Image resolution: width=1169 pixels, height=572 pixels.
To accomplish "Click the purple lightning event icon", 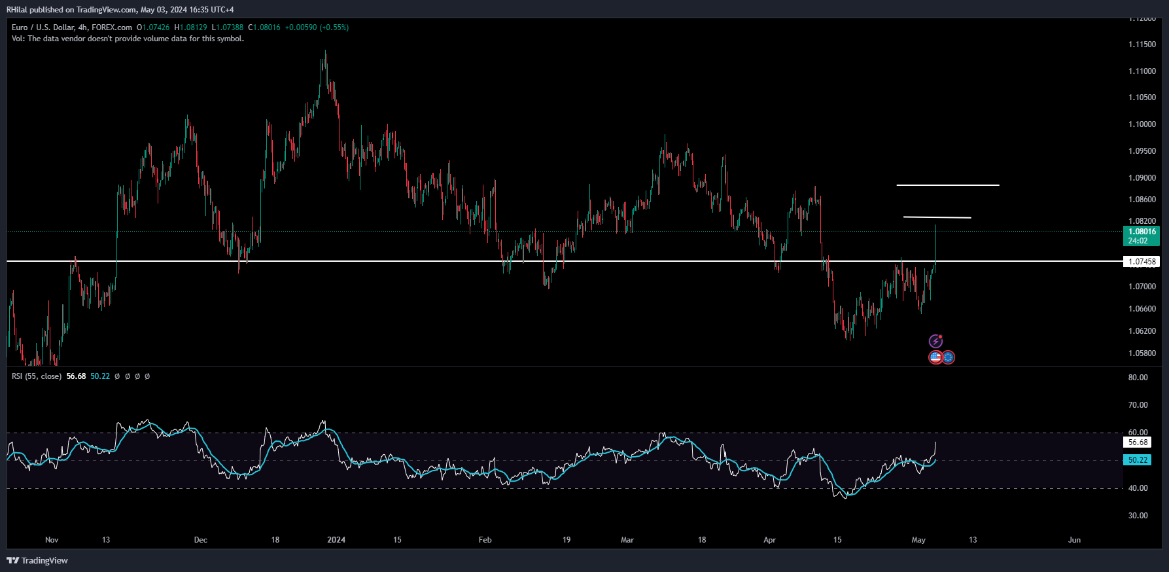I will coord(936,341).
